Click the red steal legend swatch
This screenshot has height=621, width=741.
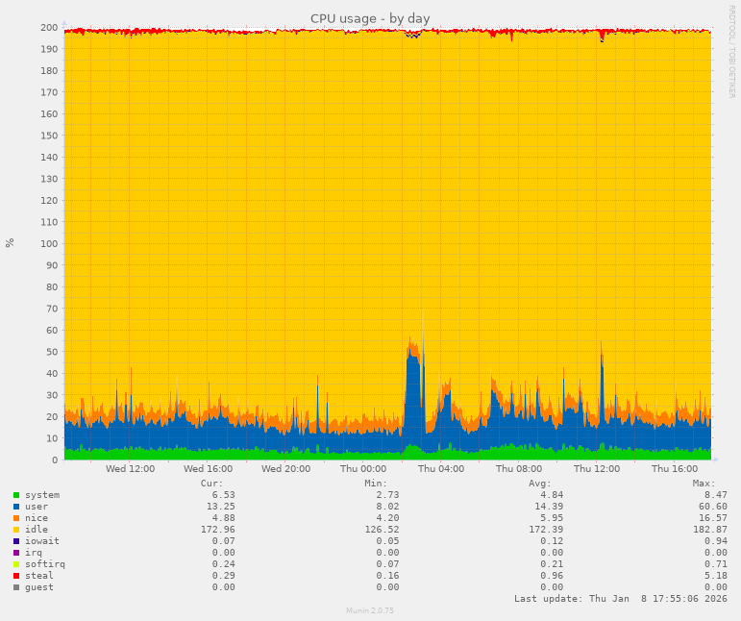(x=16, y=576)
